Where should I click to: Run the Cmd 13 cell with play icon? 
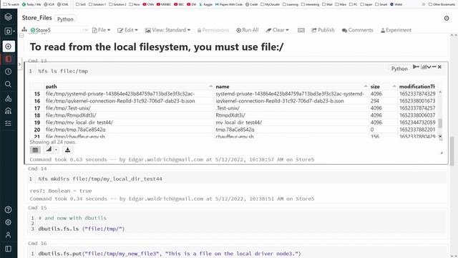(x=416, y=67)
